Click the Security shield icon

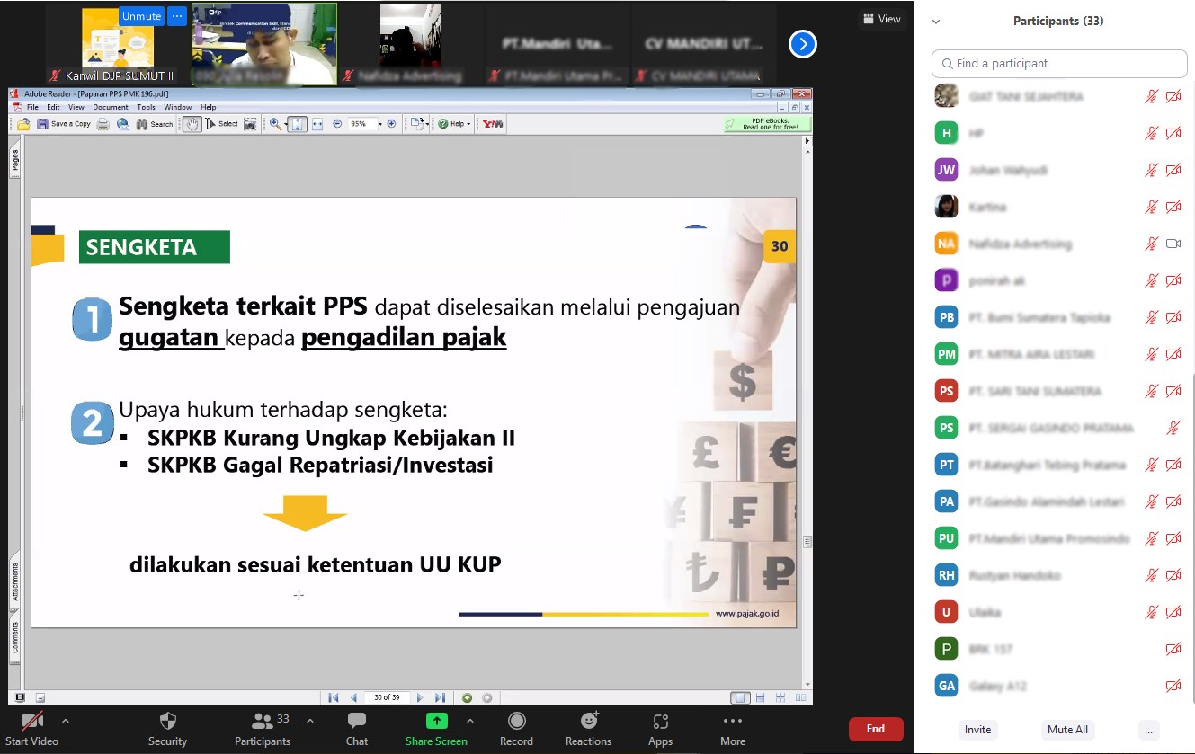coord(167,721)
